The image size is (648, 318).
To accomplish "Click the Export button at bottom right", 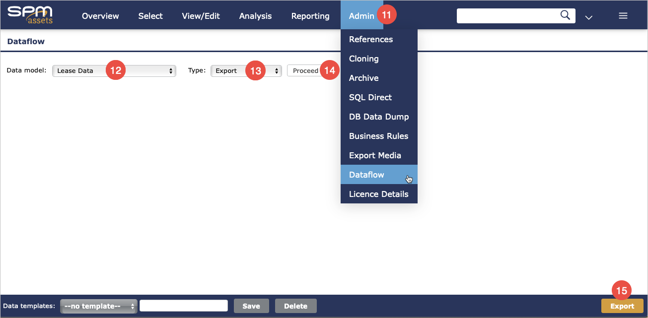I will coord(622,306).
